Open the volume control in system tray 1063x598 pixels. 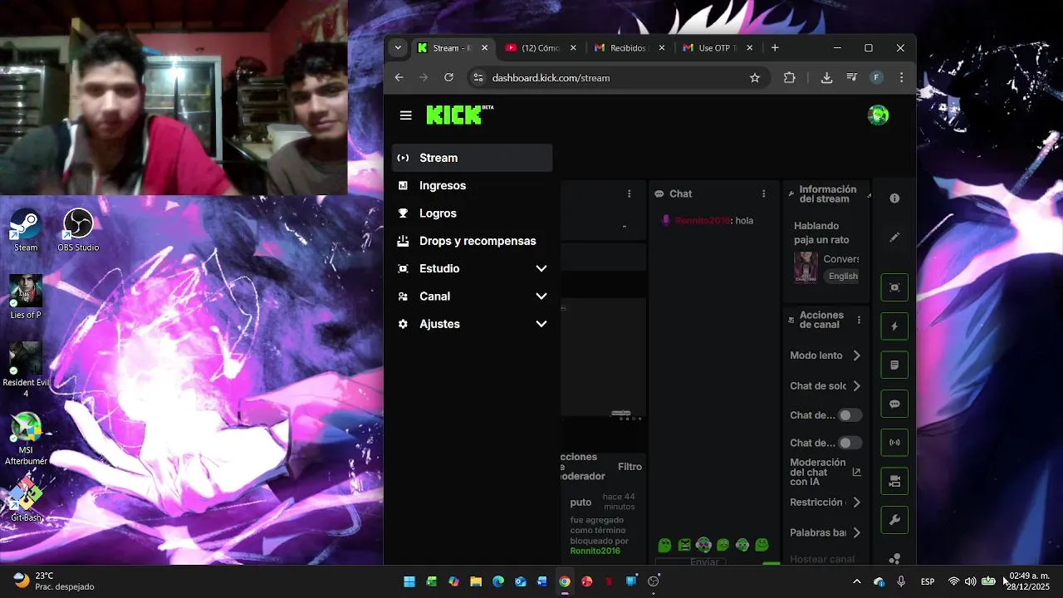970,581
